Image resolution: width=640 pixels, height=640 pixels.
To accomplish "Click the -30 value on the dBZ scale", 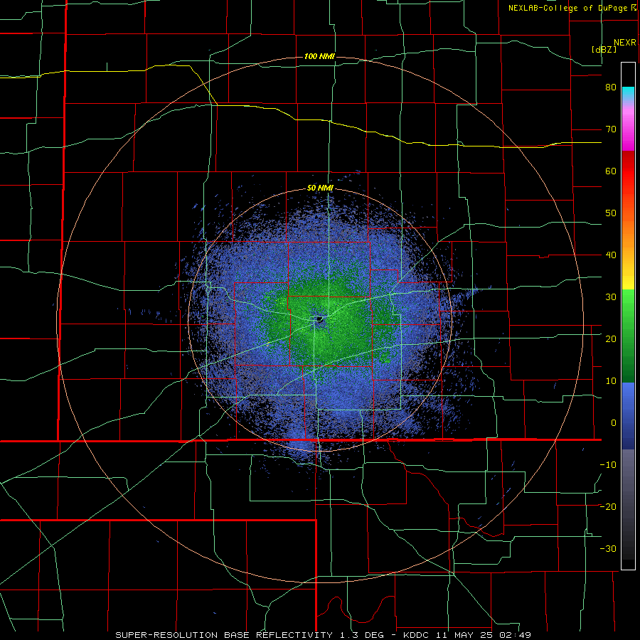I will coord(608,549).
